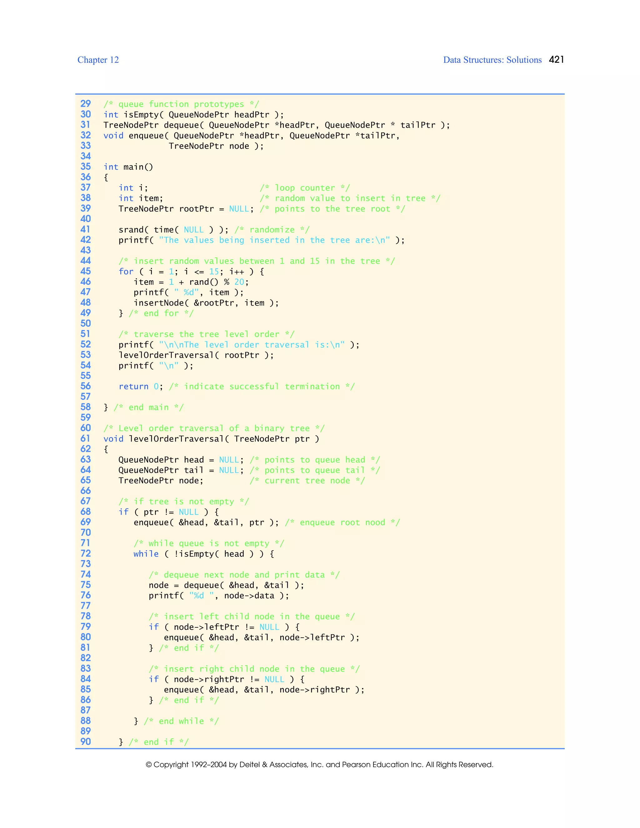Screen dimensions: 640x828
Task: Click the '/* end main */' comment
Action: [149, 407]
